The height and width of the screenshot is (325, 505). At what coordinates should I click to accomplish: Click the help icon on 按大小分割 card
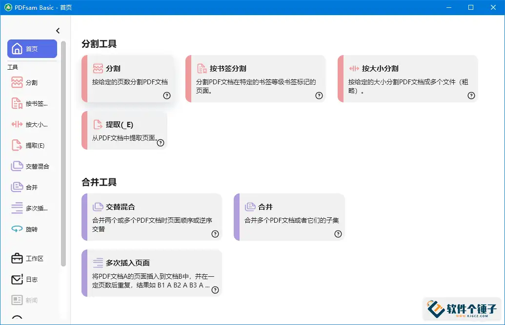click(471, 95)
